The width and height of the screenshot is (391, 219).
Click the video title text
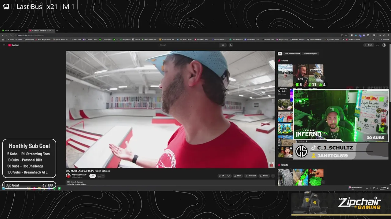pos(88,171)
